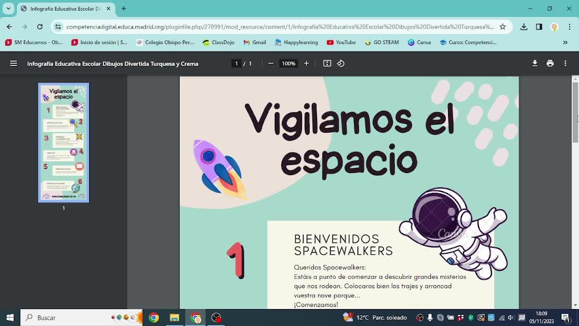Open YouTube bookmark

tap(341, 42)
